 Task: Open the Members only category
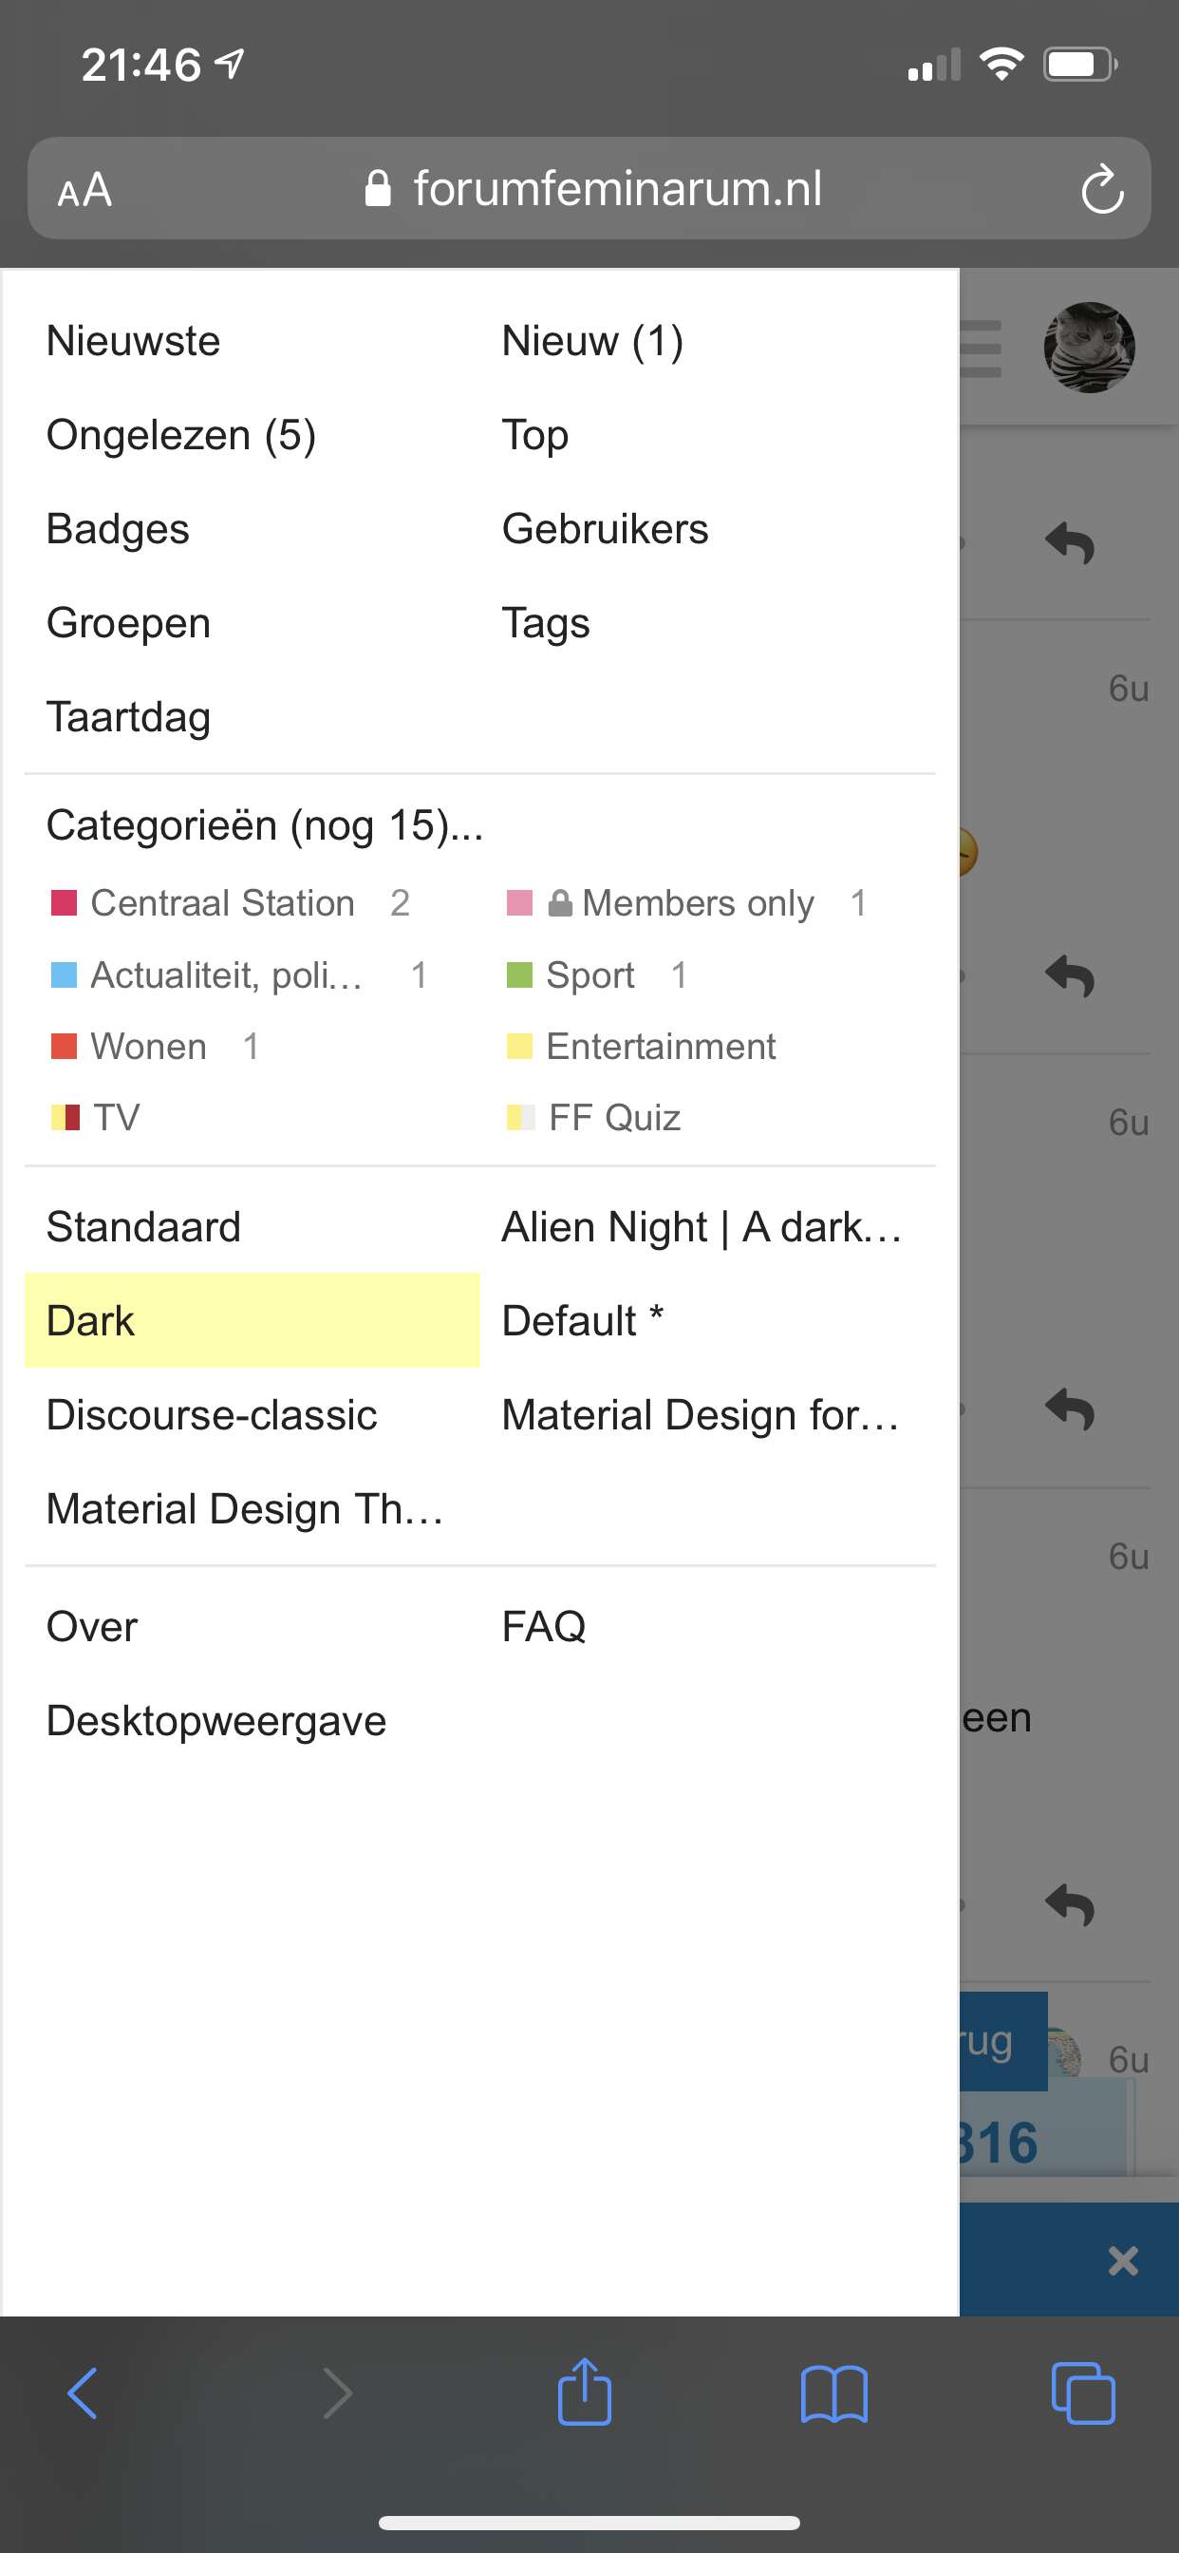(698, 903)
